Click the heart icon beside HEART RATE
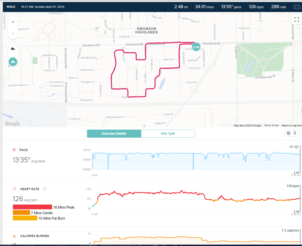The width and height of the screenshot is (302, 246). (x=14, y=189)
